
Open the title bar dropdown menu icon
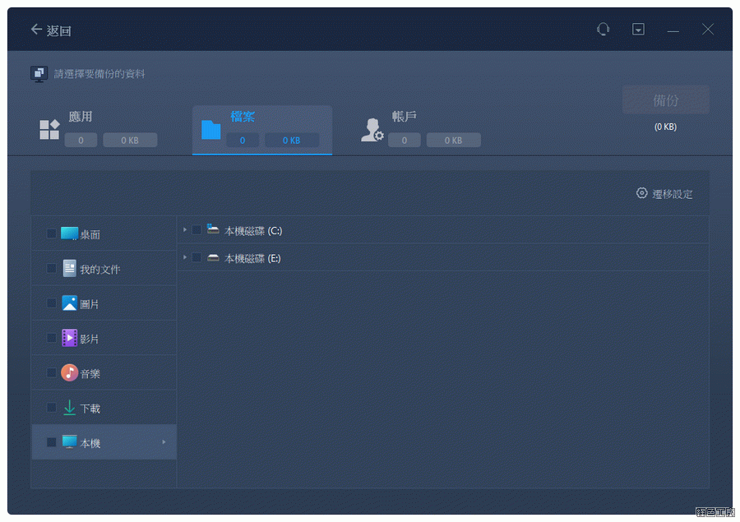pyautogui.click(x=638, y=30)
